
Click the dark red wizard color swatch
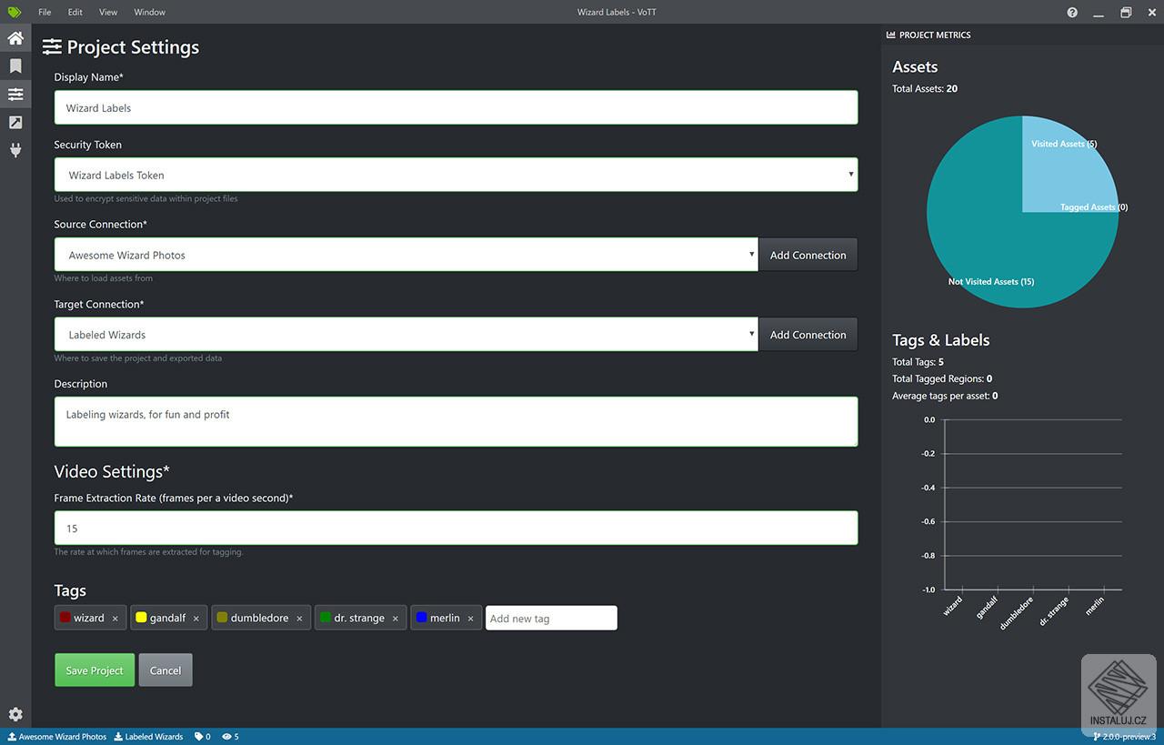click(65, 618)
